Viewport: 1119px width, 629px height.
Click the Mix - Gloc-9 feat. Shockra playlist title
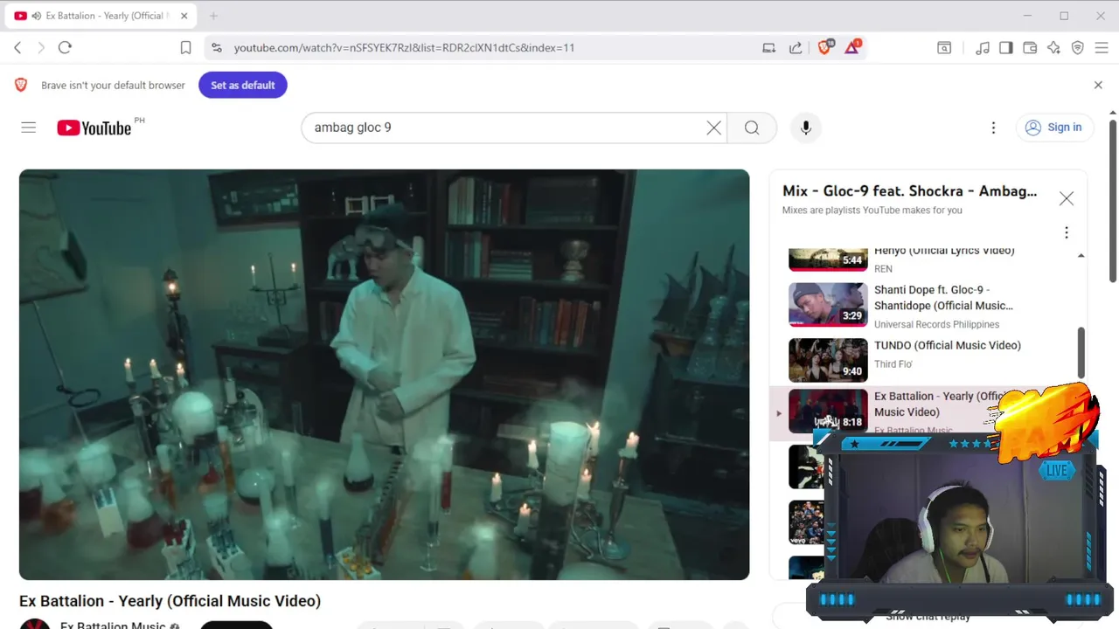(x=909, y=190)
